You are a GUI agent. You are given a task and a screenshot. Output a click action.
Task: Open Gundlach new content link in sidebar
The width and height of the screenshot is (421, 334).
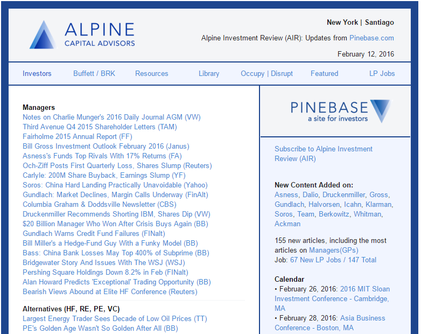pos(289,204)
